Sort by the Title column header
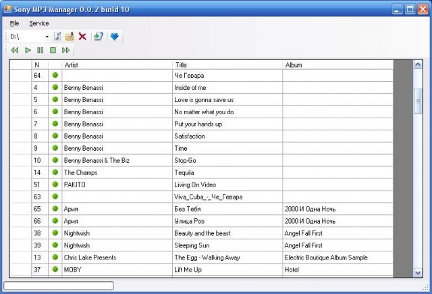 pos(227,65)
